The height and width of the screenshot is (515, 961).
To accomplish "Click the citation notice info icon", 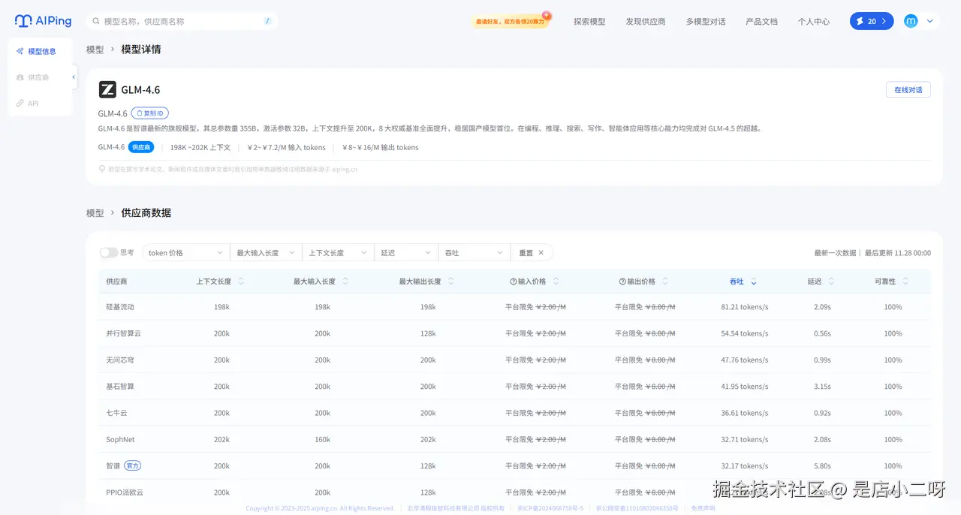I will [102, 169].
